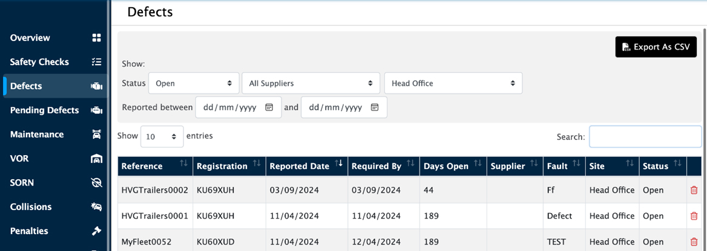Viewport: 707px width, 251px height.
Task: Click trash icon for HVGTrailers0001 row
Action: (694, 216)
